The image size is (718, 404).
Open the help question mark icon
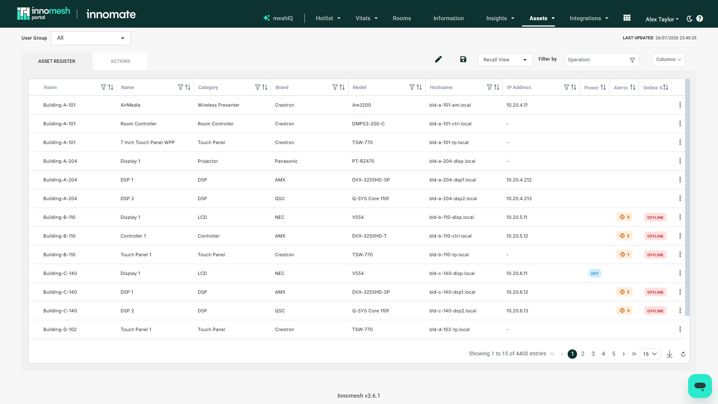click(x=700, y=19)
